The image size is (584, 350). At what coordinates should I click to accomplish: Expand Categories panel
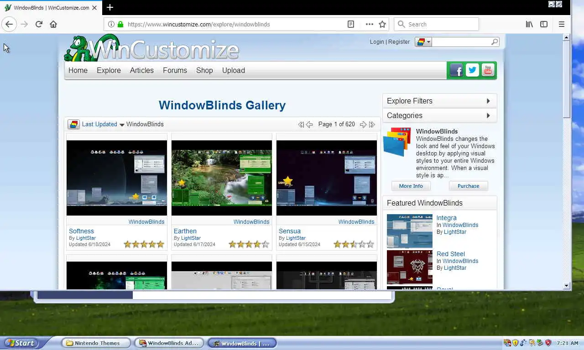click(x=439, y=116)
